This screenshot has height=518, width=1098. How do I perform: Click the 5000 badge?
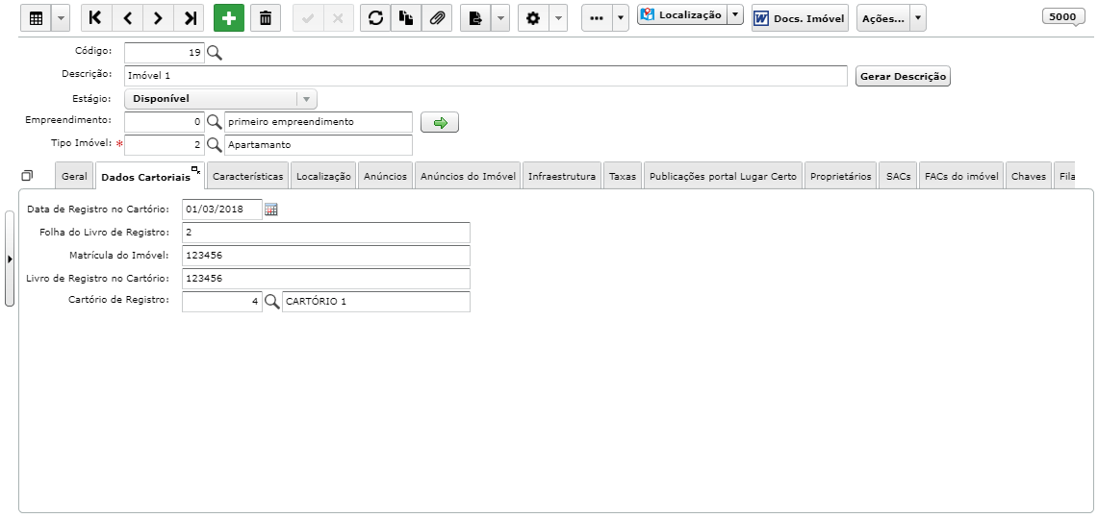click(x=1063, y=16)
